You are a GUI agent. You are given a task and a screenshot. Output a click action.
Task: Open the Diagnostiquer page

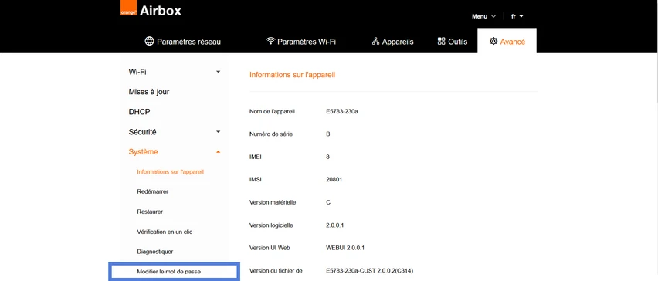coord(155,252)
